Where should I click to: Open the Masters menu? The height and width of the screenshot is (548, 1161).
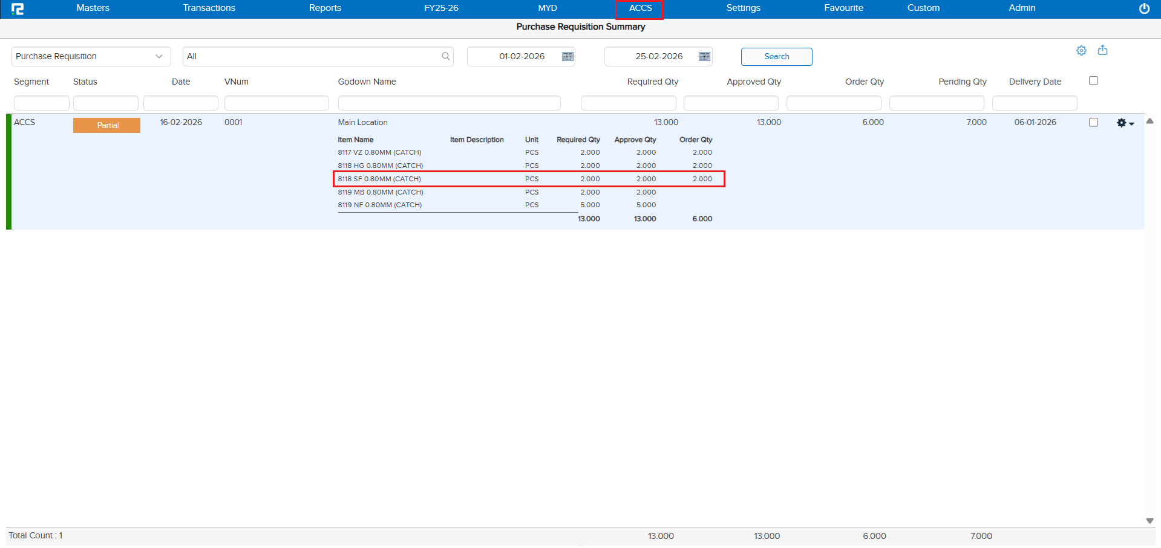tap(93, 8)
